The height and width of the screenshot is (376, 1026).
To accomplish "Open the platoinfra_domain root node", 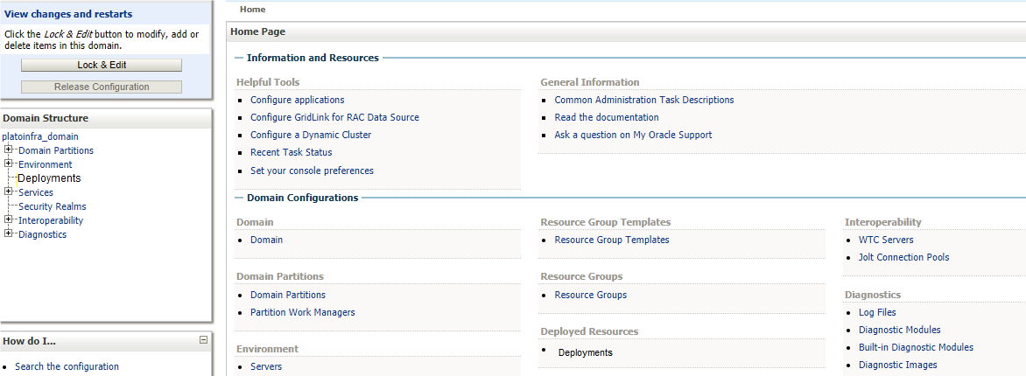I will click(40, 136).
